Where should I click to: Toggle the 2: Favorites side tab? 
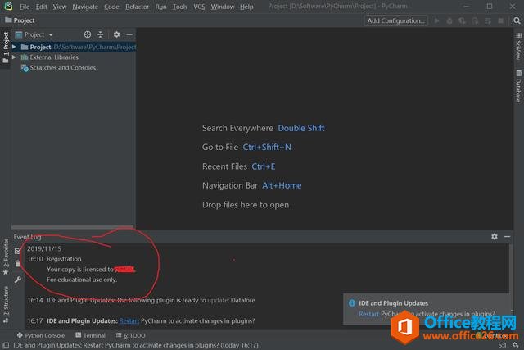pos(6,257)
